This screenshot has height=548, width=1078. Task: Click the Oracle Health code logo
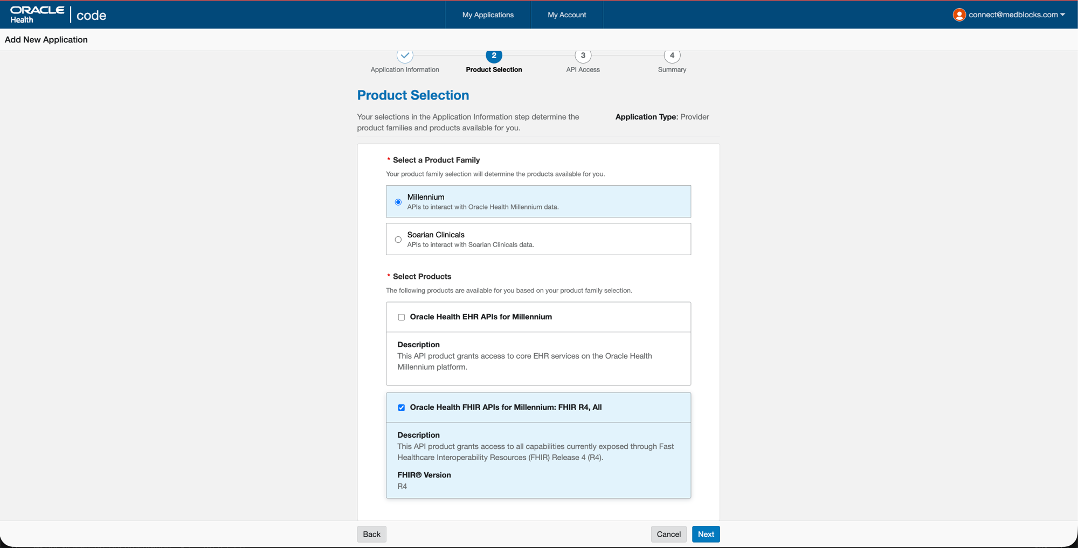[58, 15]
